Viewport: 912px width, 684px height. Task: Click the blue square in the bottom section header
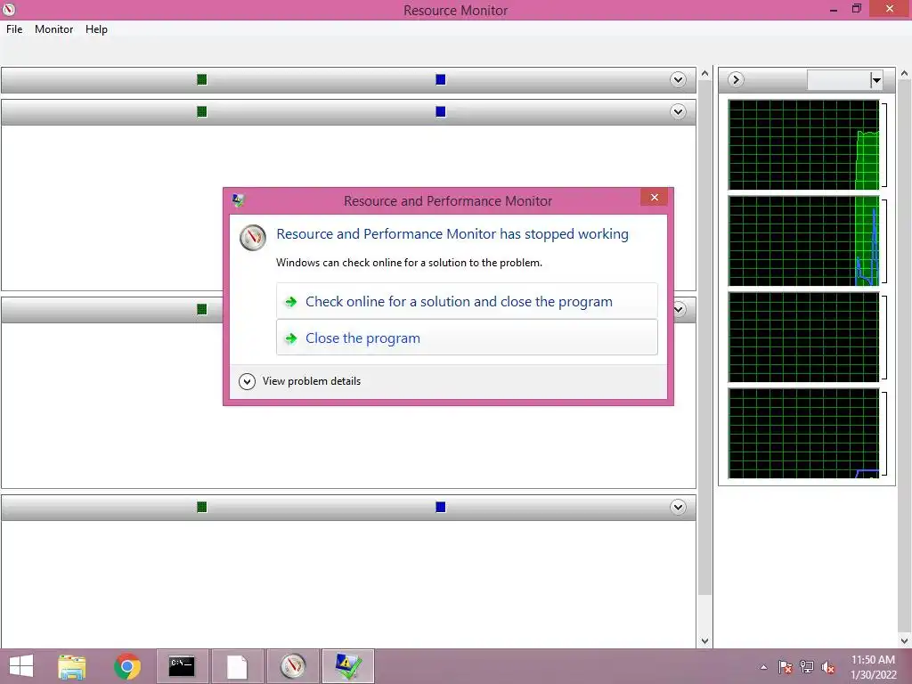pyautogui.click(x=440, y=507)
